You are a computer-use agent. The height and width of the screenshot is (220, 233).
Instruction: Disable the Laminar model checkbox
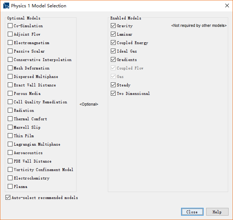pos(113,34)
